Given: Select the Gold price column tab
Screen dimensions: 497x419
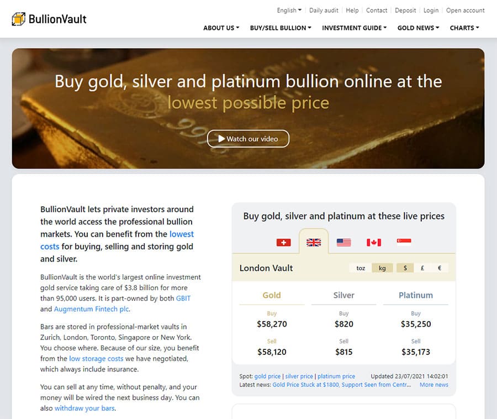Looking at the screenshot, I should point(272,295).
